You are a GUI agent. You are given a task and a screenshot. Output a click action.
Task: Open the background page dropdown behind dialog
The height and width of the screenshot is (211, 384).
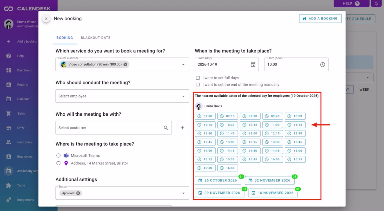coord(360,77)
